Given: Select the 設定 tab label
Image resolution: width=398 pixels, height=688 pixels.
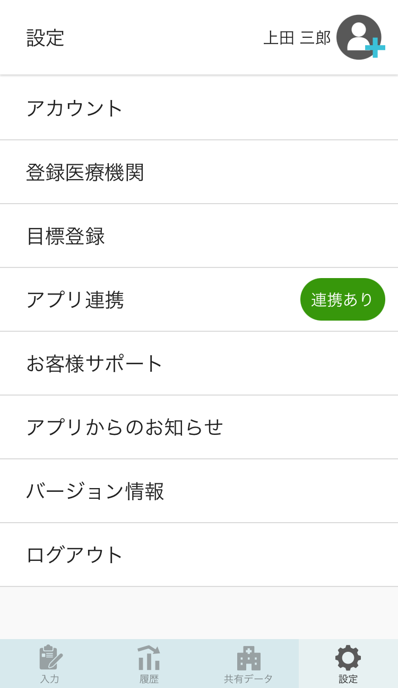Looking at the screenshot, I should pyautogui.click(x=348, y=679).
